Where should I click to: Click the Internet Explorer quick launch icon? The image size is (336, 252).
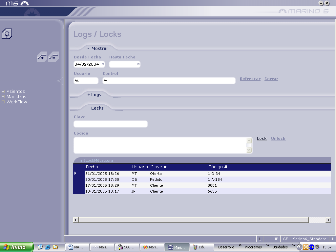[48, 247]
